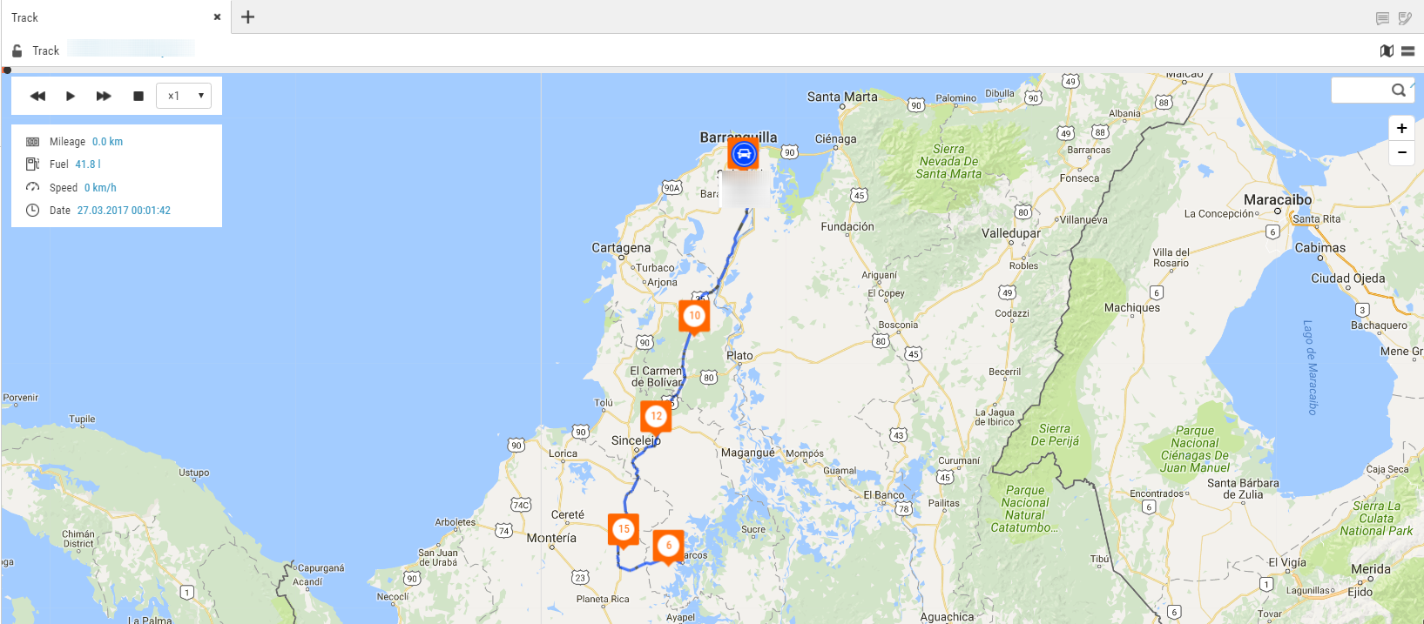Open the hamburger menu at top right
The image size is (1424, 624).
click(1407, 50)
